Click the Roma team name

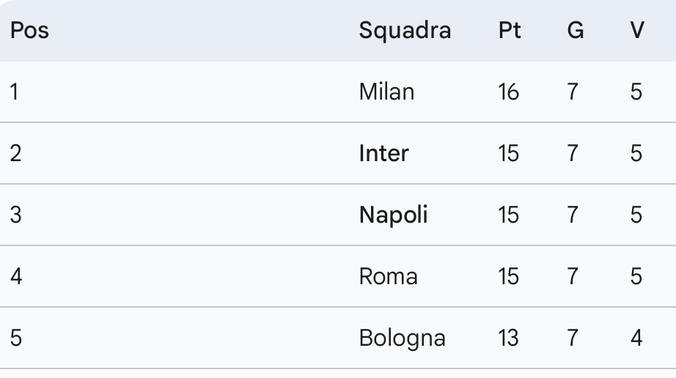(x=388, y=276)
